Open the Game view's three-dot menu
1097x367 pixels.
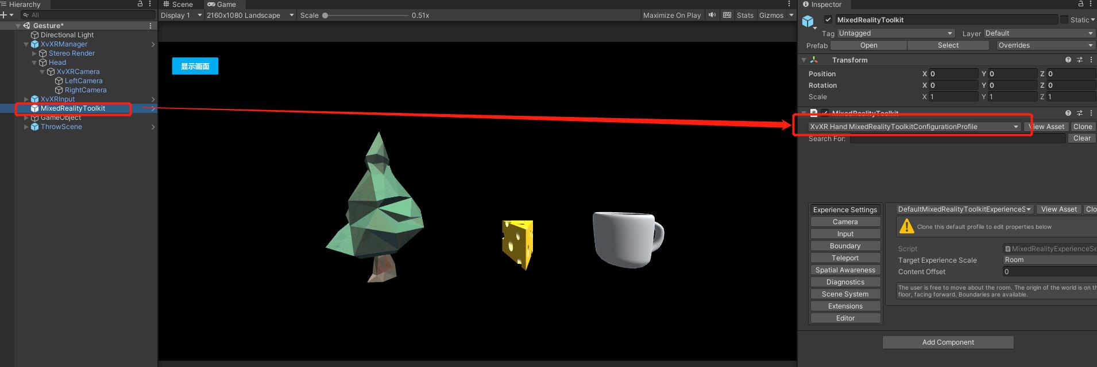tap(789, 4)
